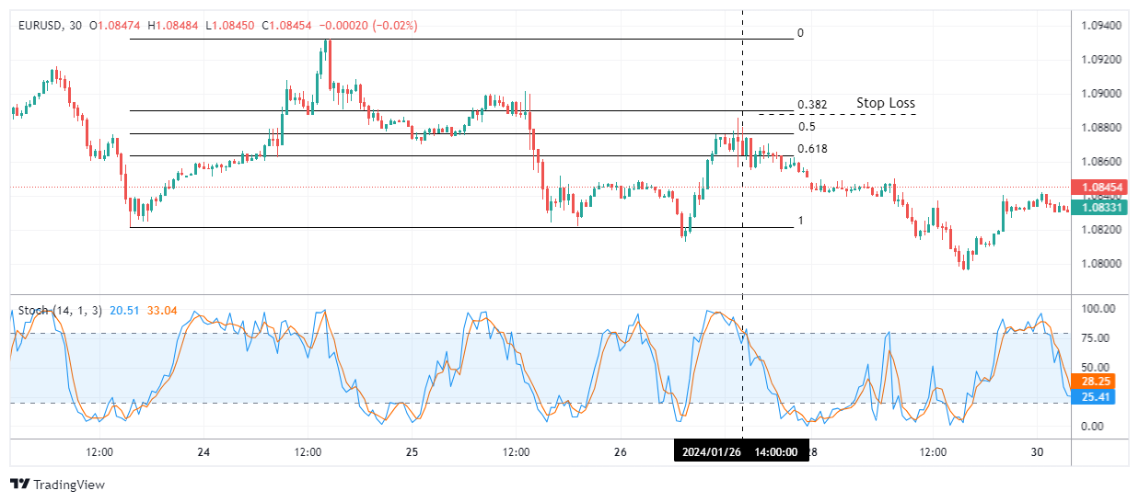Click date 30 on the time axis

point(1037,452)
